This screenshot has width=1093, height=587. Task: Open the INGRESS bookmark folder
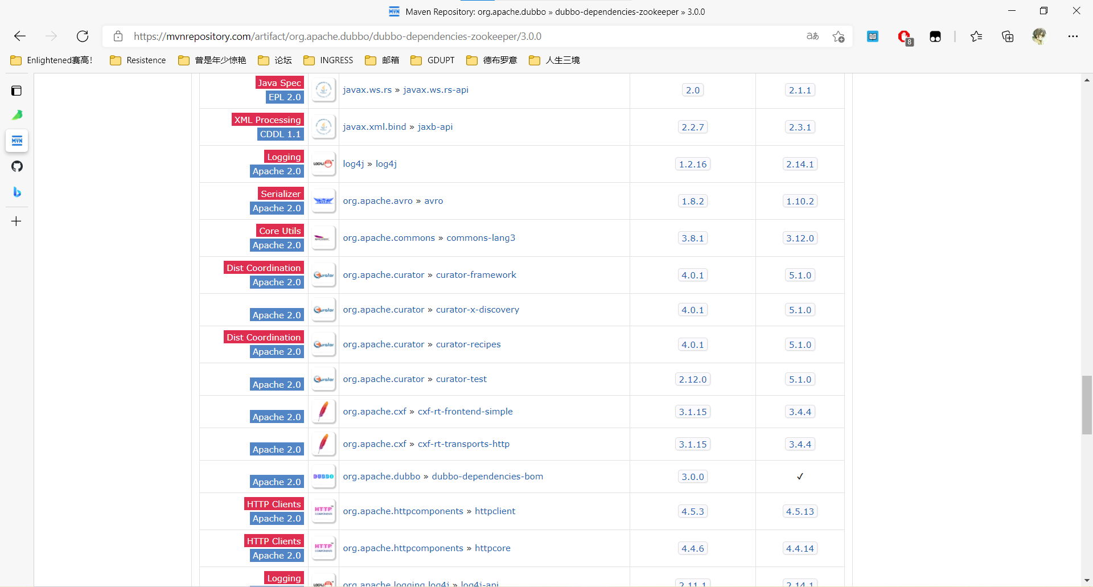pyautogui.click(x=328, y=60)
